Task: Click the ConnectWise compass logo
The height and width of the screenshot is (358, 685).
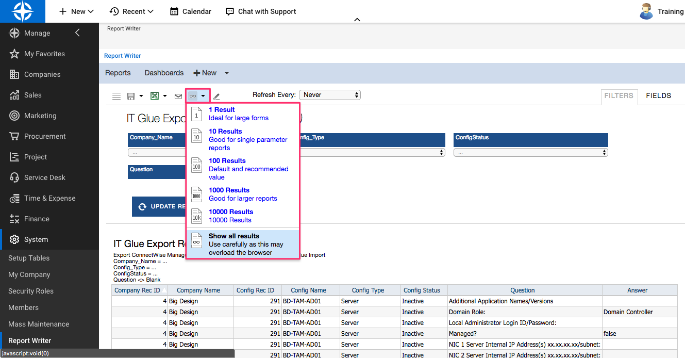Action: [23, 11]
